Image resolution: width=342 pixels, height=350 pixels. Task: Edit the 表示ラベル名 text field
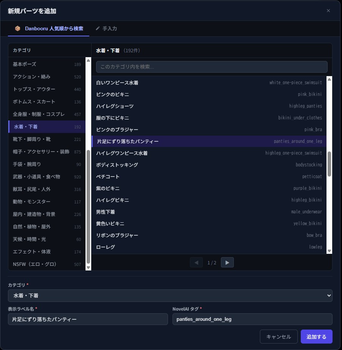[88, 319]
